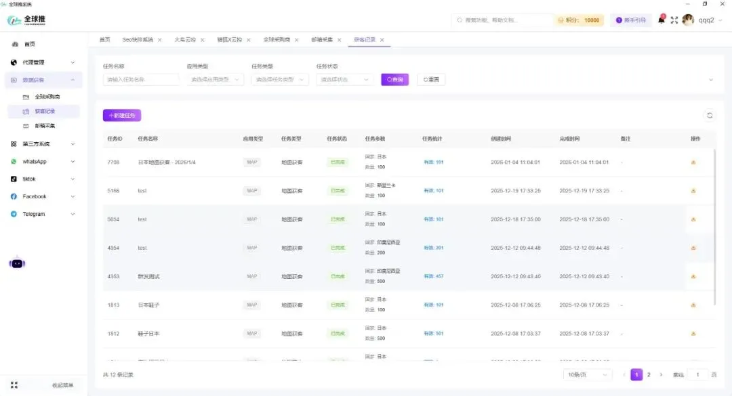Image resolution: width=732 pixels, height=396 pixels.
Task: Open the robot assistant icon in sidebar
Action: 17,263
